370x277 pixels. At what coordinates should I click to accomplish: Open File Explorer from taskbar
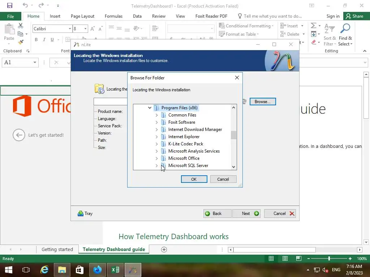62,270
